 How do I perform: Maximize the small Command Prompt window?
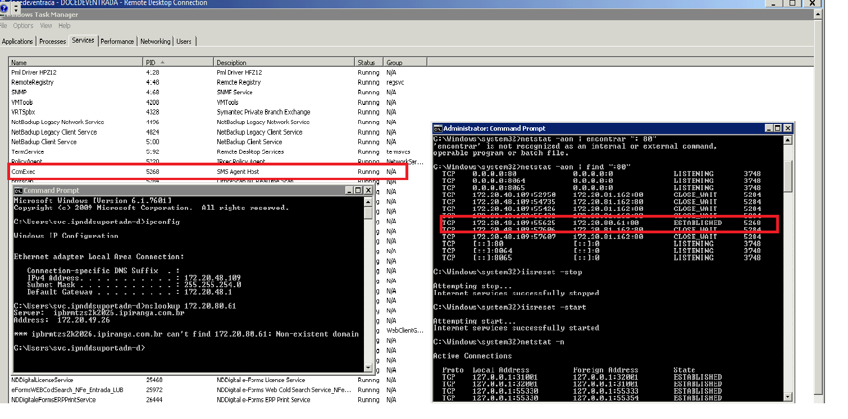point(359,191)
